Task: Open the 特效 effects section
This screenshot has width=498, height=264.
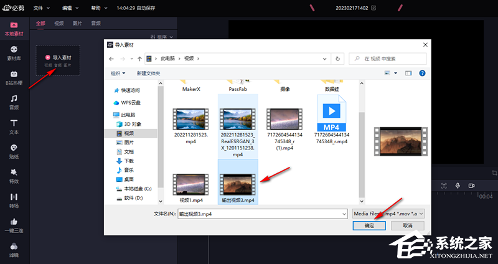Action: pos(14,176)
